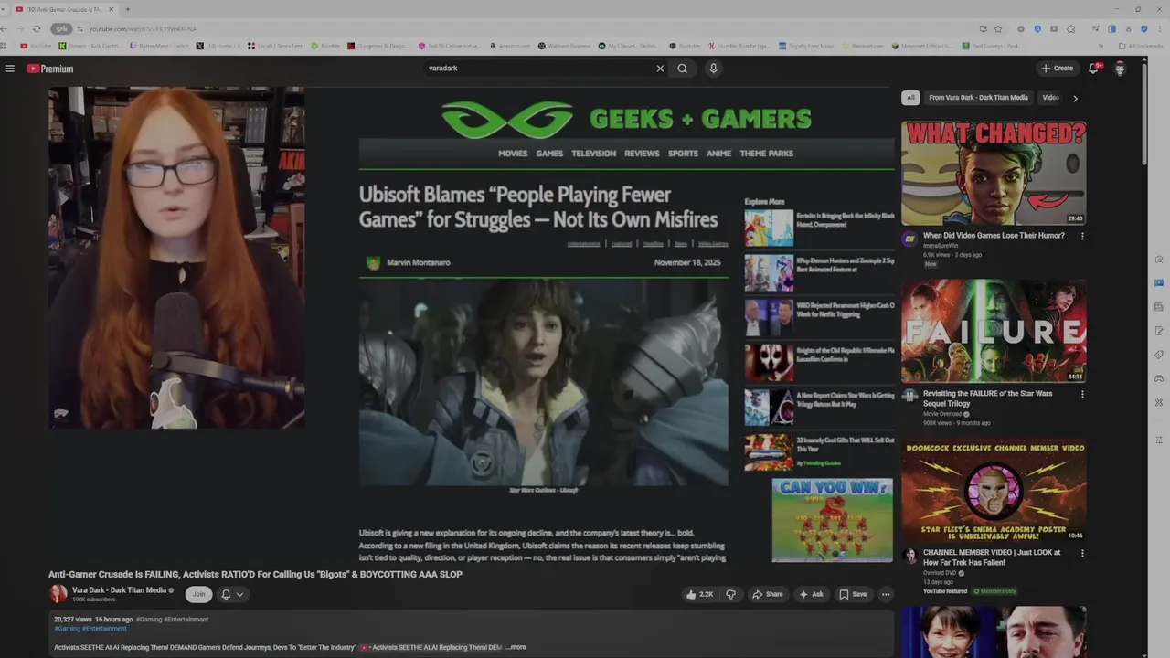Open a new browser tab
1170x658 pixels.
click(x=127, y=9)
